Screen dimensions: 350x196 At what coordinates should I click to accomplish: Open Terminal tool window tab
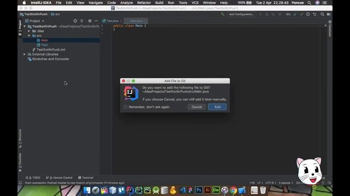click(86, 177)
